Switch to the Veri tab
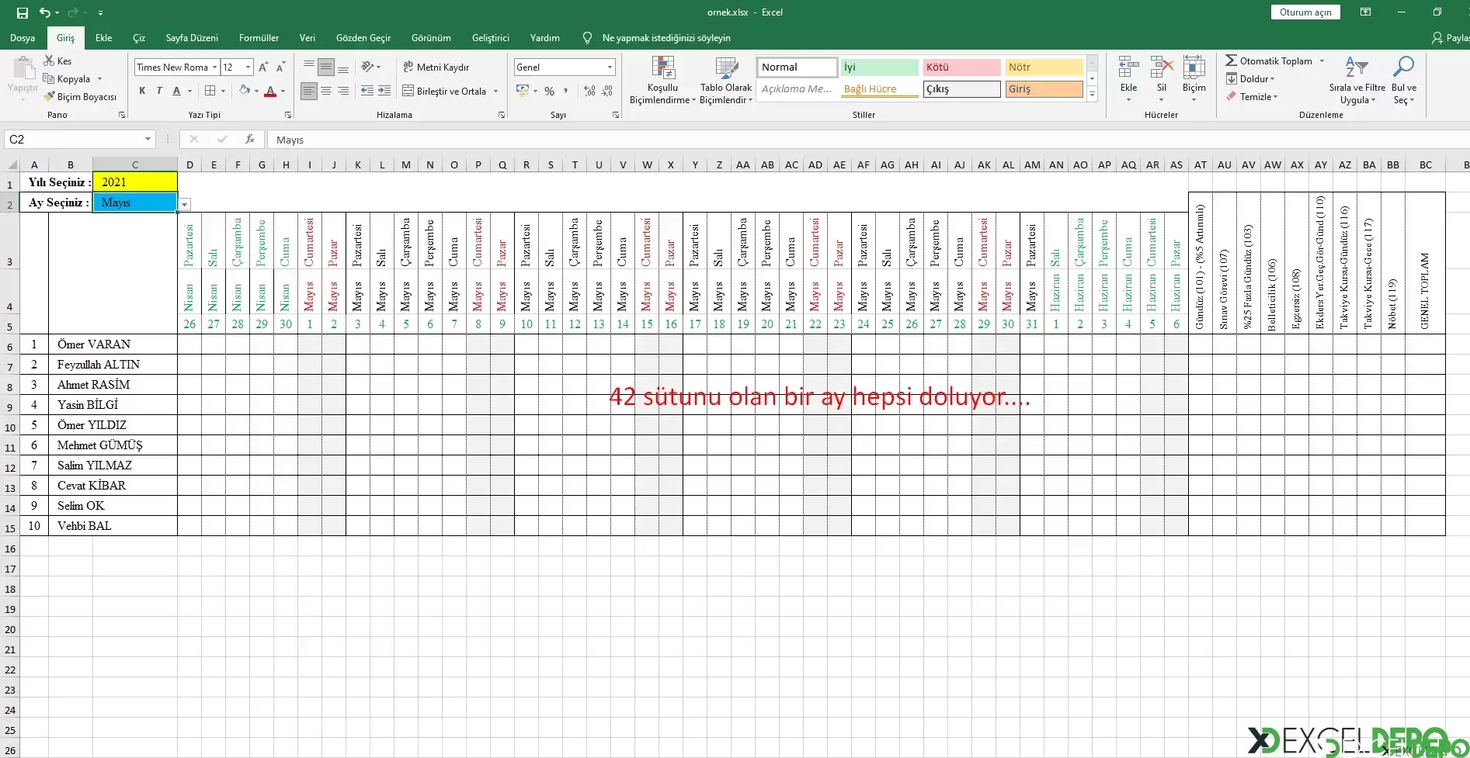The width and height of the screenshot is (1470, 758). click(308, 37)
